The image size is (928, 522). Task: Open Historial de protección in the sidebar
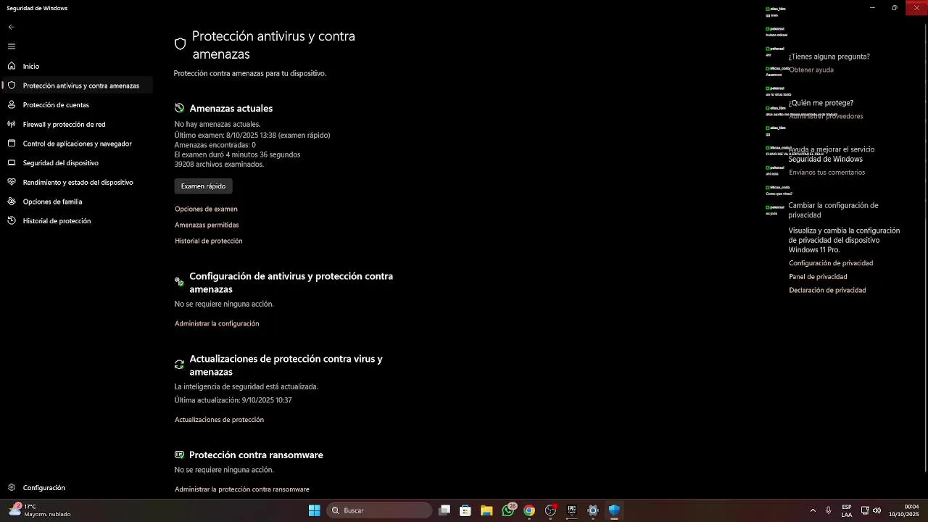[57, 221]
